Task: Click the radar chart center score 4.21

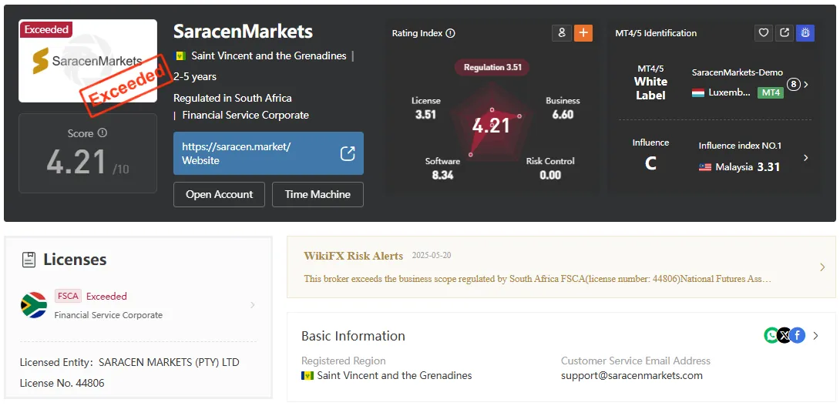Action: (491, 126)
